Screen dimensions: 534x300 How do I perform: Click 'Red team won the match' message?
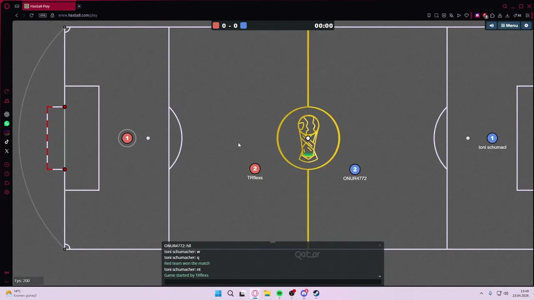click(187, 263)
